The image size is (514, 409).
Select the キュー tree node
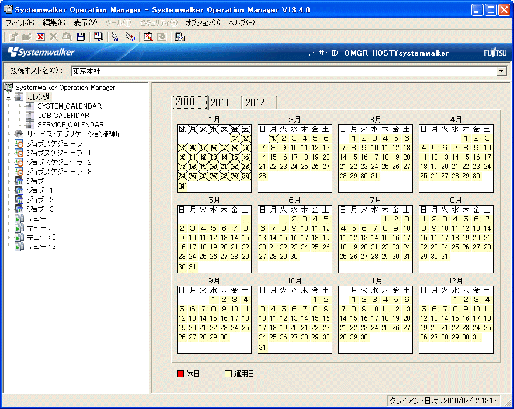coord(36,219)
